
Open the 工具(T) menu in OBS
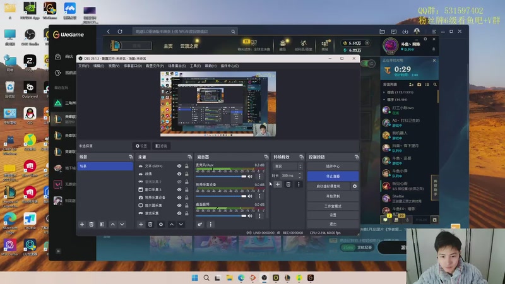pos(195,66)
